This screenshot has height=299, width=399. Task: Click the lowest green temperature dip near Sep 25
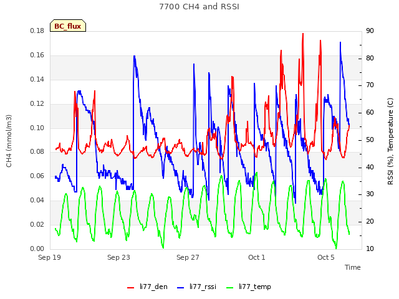(x=163, y=247)
